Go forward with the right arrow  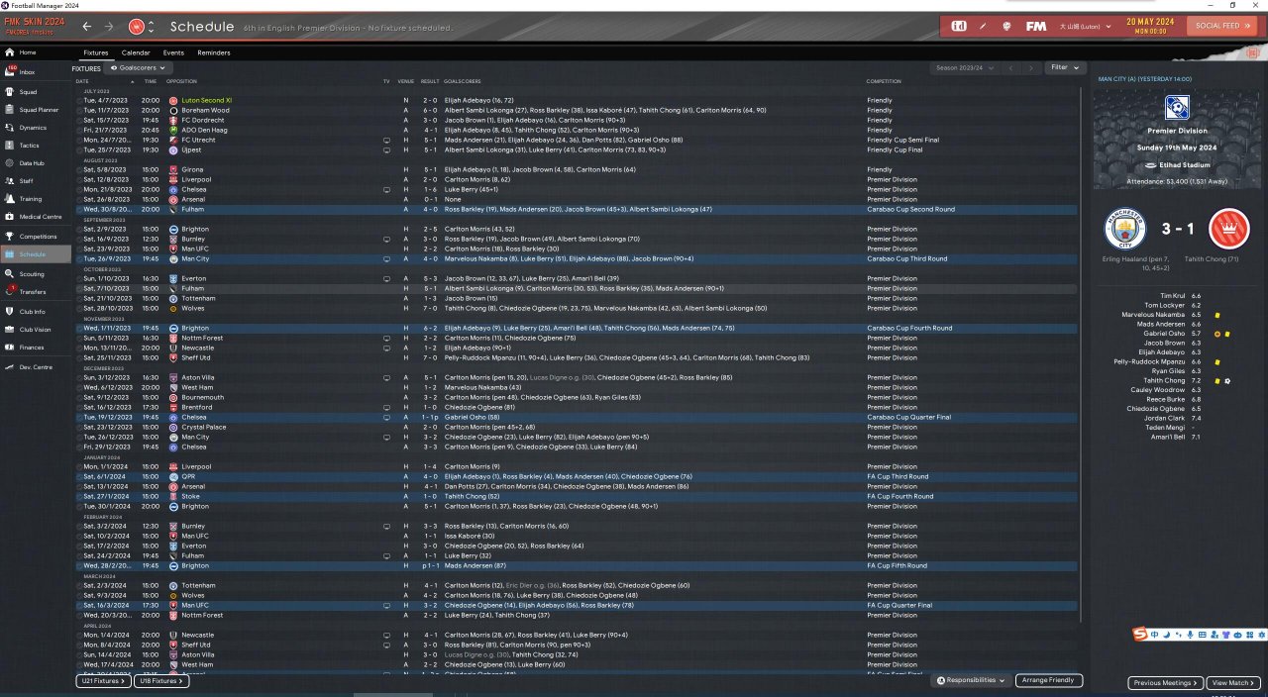[x=109, y=27]
